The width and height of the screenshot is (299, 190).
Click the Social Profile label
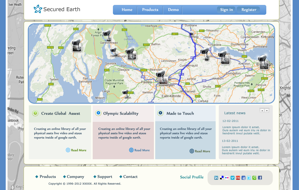pyautogui.click(x=192, y=177)
